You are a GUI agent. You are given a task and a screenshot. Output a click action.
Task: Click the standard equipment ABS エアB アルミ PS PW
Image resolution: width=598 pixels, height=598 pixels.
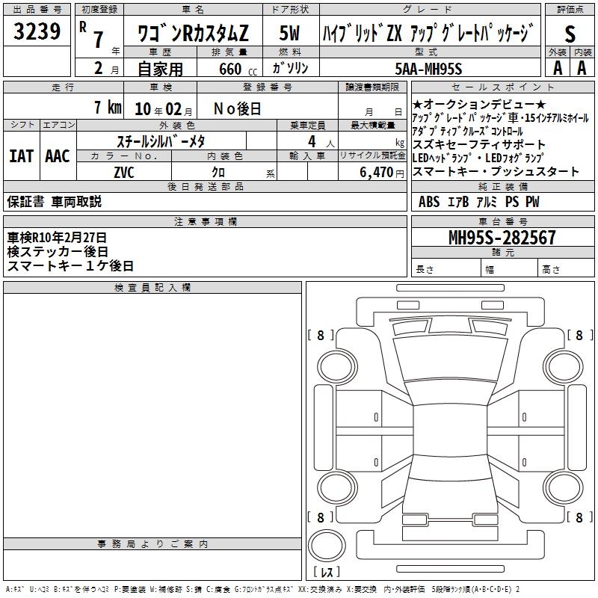point(479,202)
